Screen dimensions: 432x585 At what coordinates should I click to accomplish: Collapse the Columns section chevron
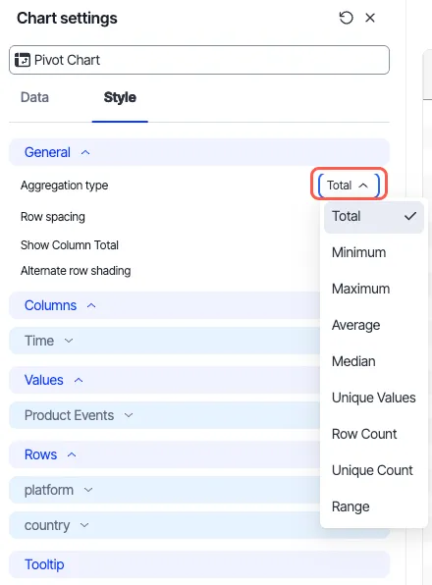(x=91, y=305)
